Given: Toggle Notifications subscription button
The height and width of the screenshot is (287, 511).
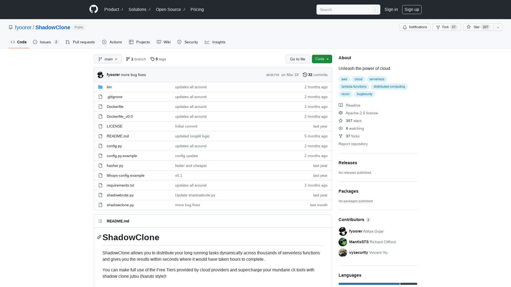Looking at the screenshot, I should coord(415,27).
